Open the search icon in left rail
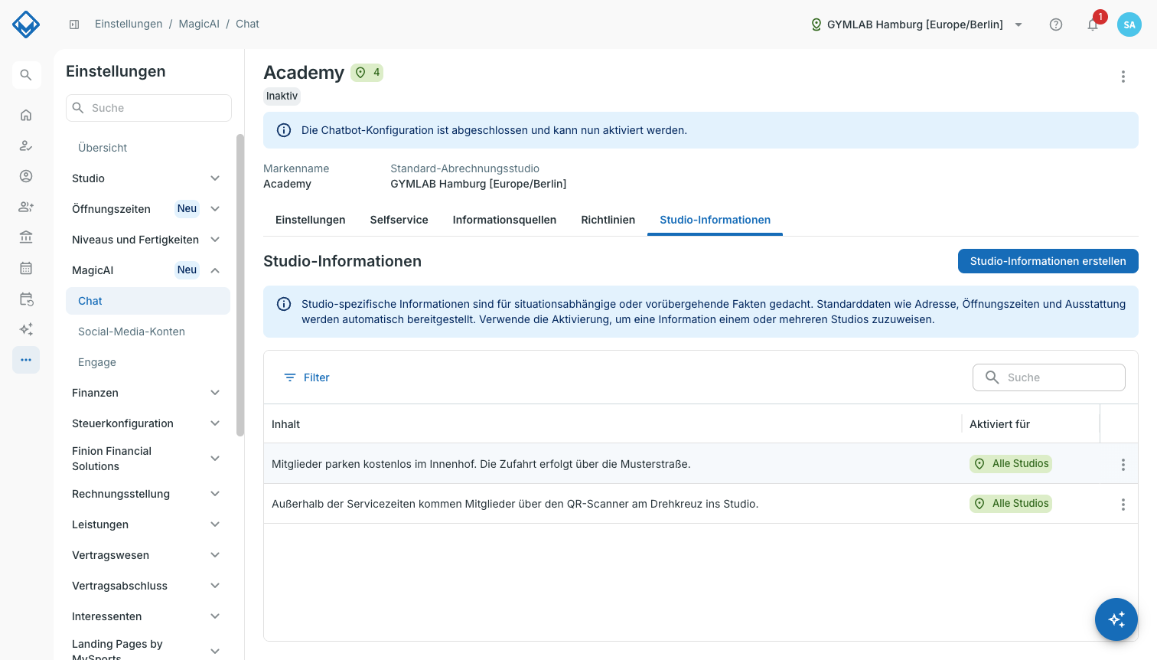Screen dimensions: 1157x660 pyautogui.click(x=26, y=75)
